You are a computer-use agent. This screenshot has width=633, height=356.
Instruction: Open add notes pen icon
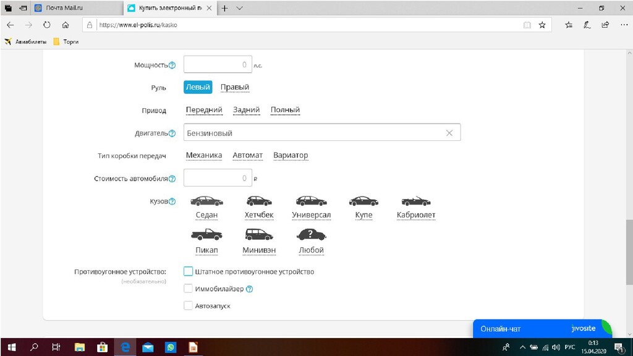pyautogui.click(x=587, y=25)
